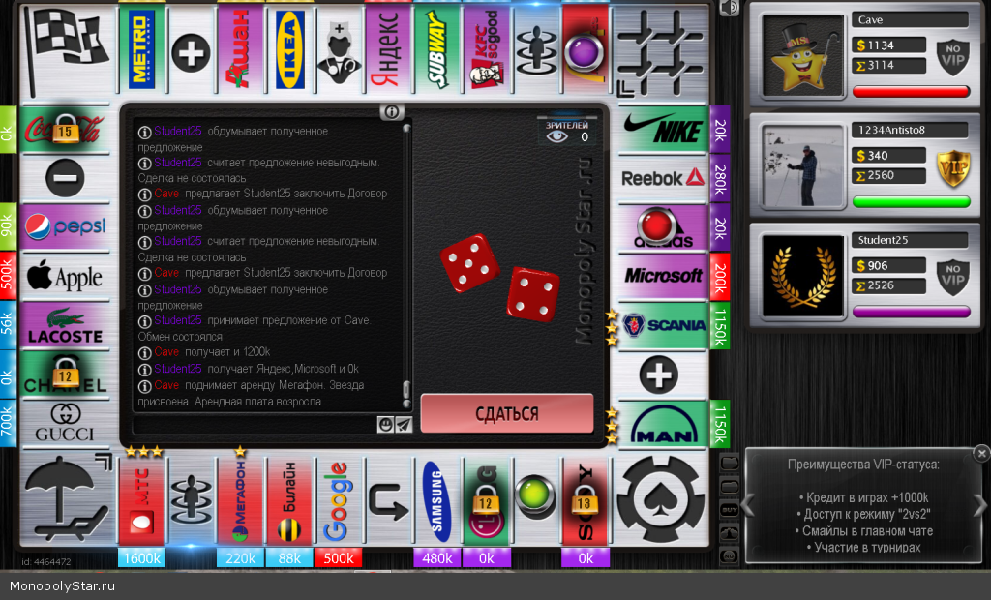The height and width of the screenshot is (600, 991).
Task: Click the doctor tax cell
Action: click(338, 50)
